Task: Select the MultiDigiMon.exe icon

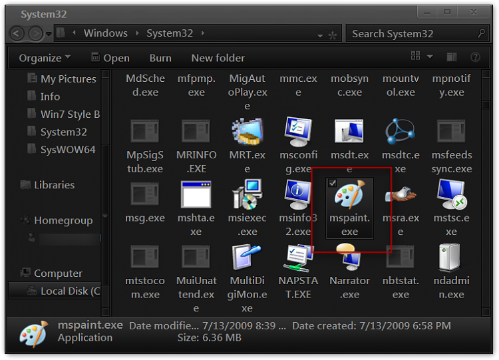Action: pos(248,257)
